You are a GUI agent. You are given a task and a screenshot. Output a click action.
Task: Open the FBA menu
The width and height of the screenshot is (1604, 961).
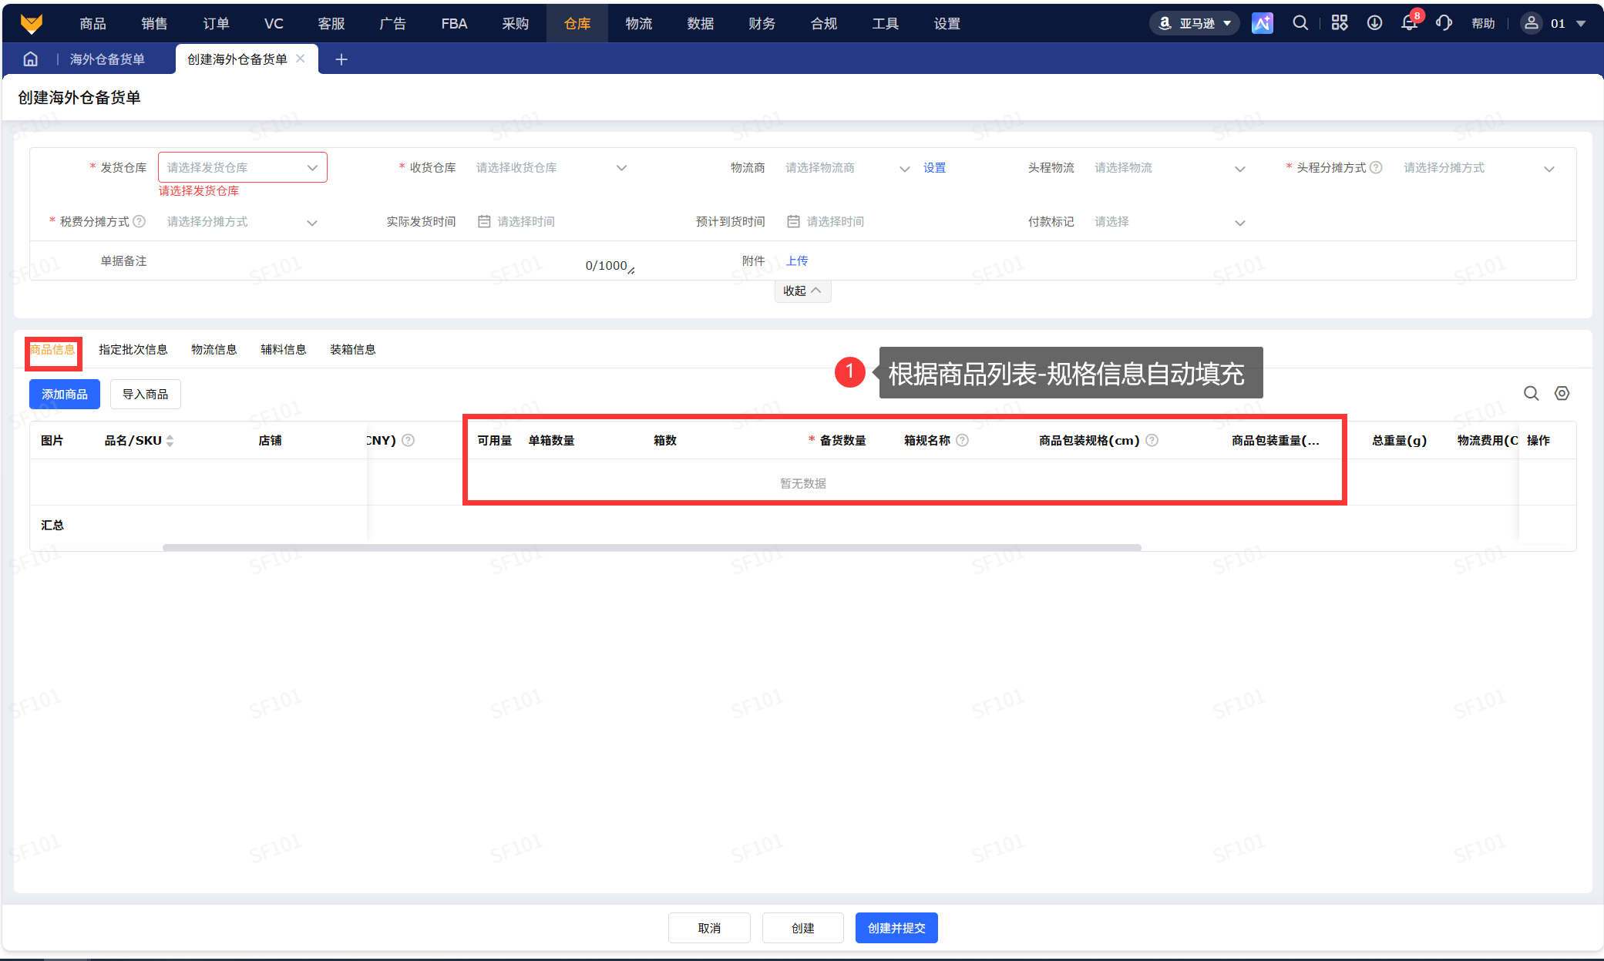[454, 23]
